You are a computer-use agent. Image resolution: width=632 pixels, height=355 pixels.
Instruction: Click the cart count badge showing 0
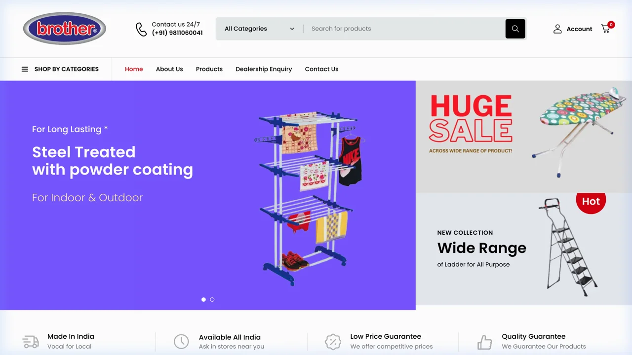click(x=611, y=25)
